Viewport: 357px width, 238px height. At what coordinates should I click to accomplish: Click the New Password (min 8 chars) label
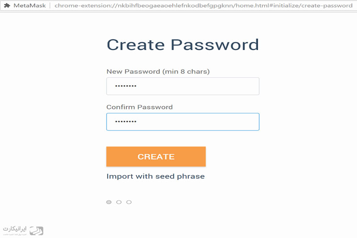[158, 71]
